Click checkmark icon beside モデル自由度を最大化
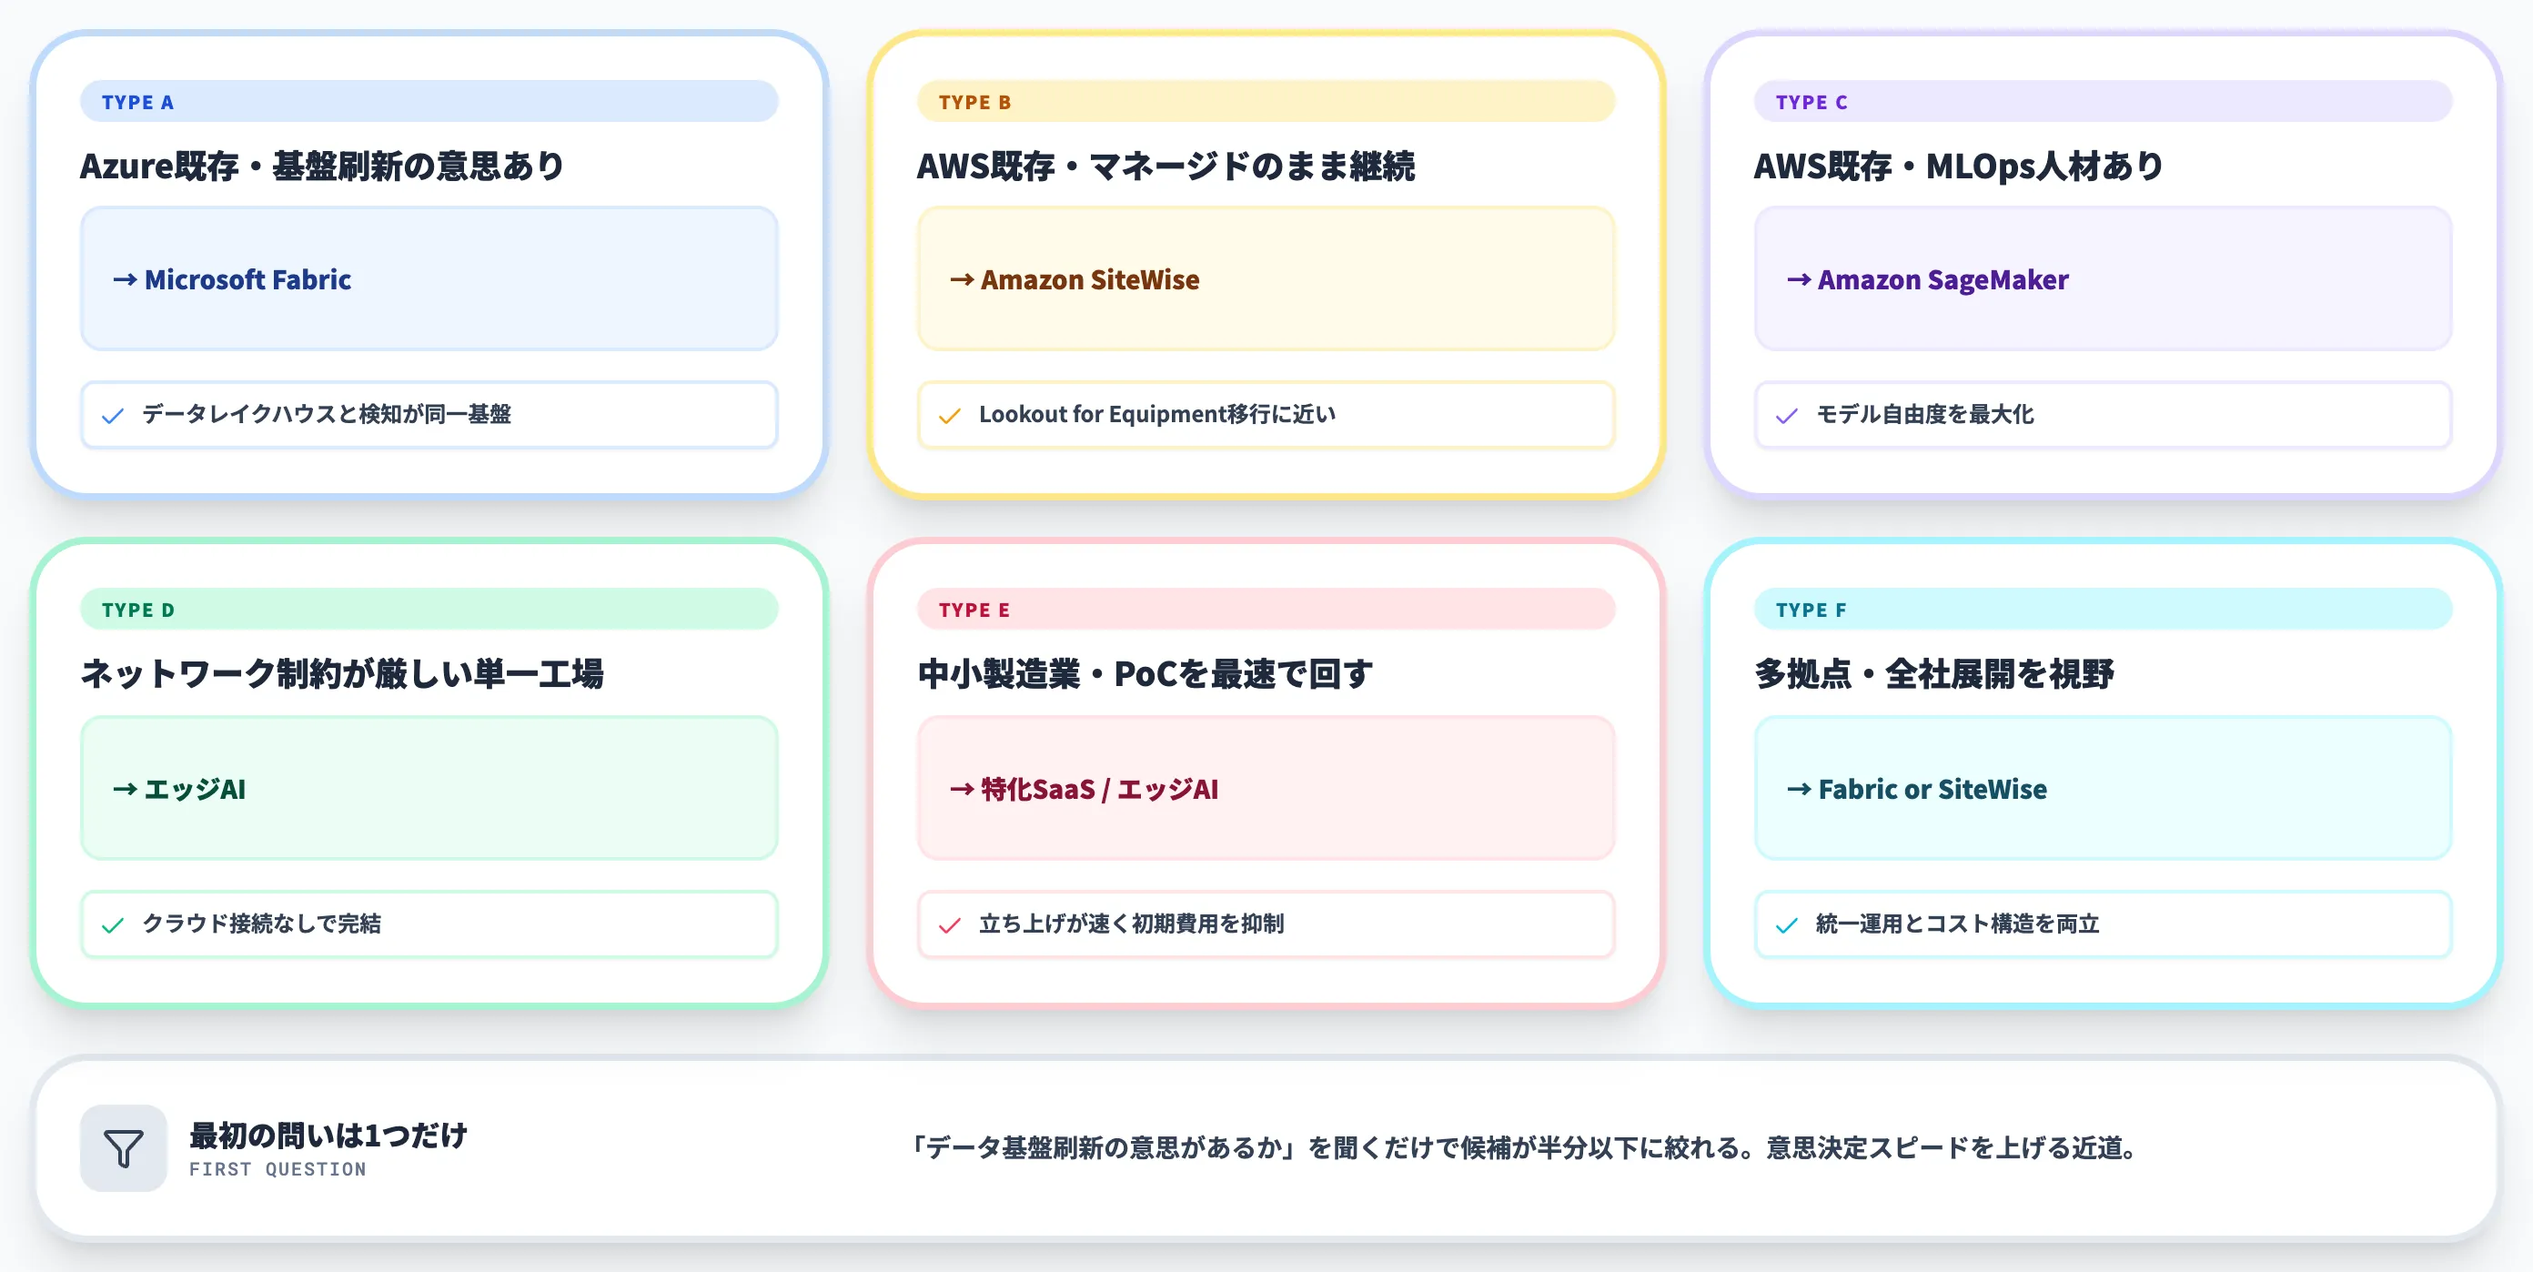This screenshot has height=1272, width=2533. [x=1787, y=416]
